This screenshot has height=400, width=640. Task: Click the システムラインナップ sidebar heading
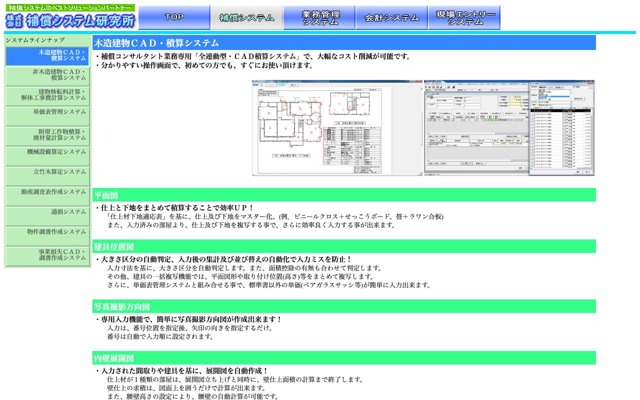(x=35, y=40)
